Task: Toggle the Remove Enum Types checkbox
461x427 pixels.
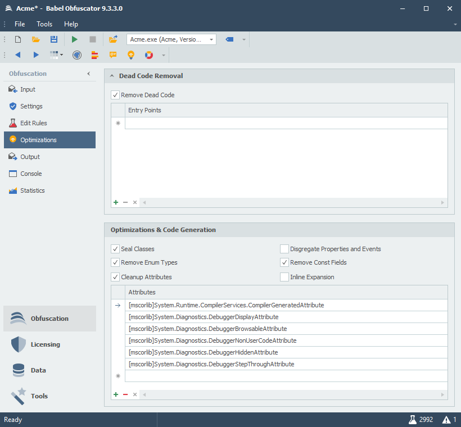Action: [x=115, y=262]
